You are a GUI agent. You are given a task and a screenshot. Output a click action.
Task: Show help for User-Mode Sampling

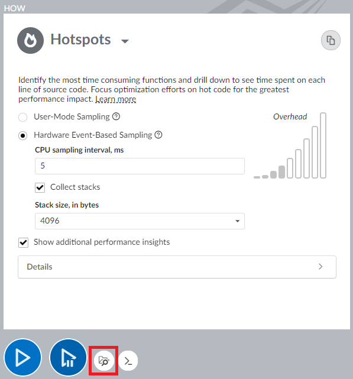click(116, 116)
